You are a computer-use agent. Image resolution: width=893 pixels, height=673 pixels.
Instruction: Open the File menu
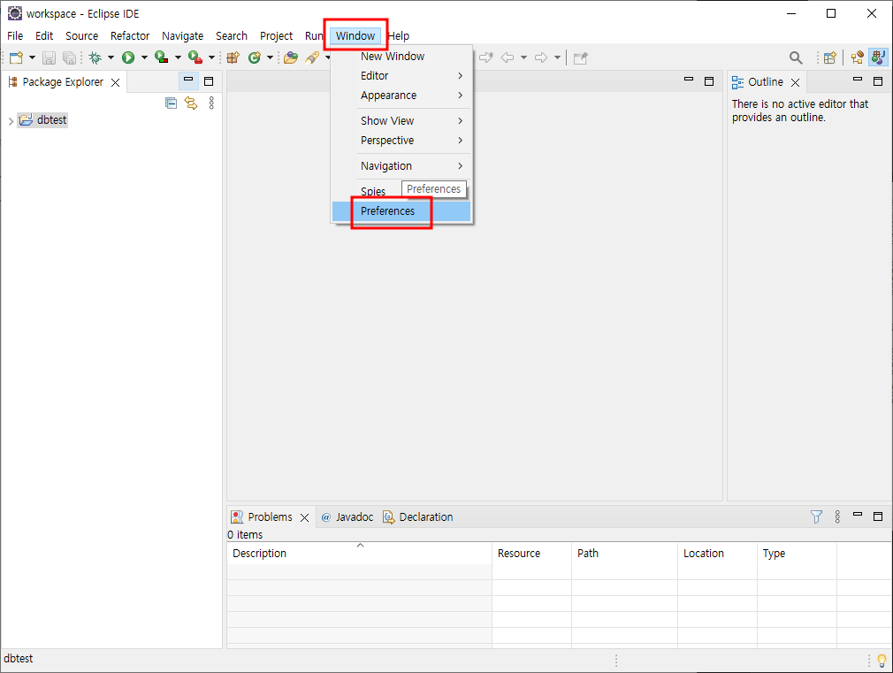point(15,36)
